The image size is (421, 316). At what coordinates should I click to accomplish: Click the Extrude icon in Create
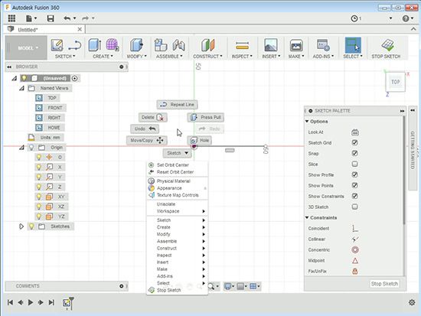(x=94, y=45)
